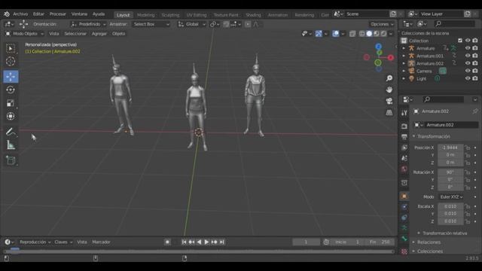Toggle camera view with camera icon
The height and width of the screenshot is (271, 482).
point(389,101)
